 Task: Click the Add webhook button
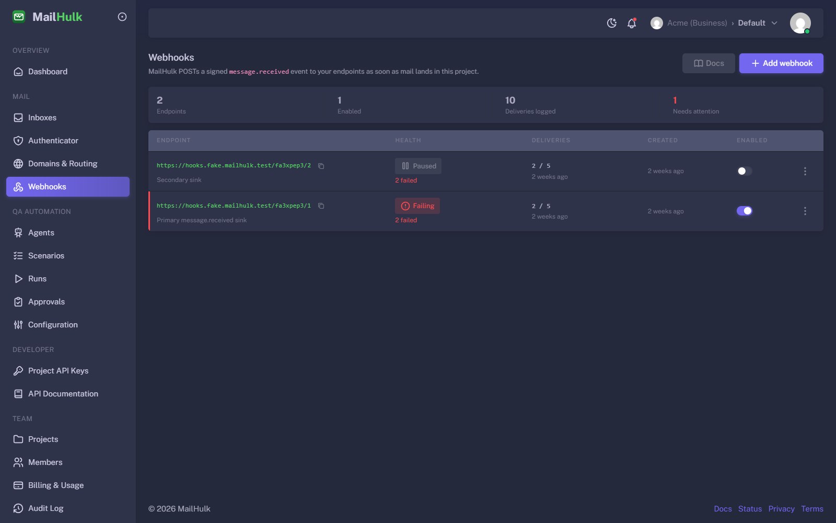781,63
